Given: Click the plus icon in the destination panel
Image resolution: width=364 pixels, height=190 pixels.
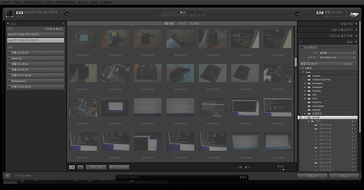Looking at the screenshot, I should 301,42.
